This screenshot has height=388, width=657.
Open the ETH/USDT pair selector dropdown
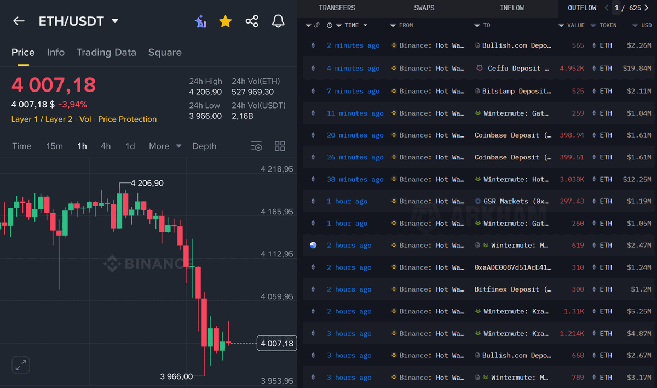click(115, 21)
